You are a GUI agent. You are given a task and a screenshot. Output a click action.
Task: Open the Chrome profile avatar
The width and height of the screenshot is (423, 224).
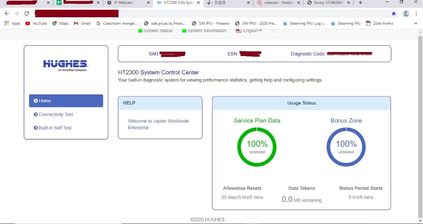tap(406, 13)
